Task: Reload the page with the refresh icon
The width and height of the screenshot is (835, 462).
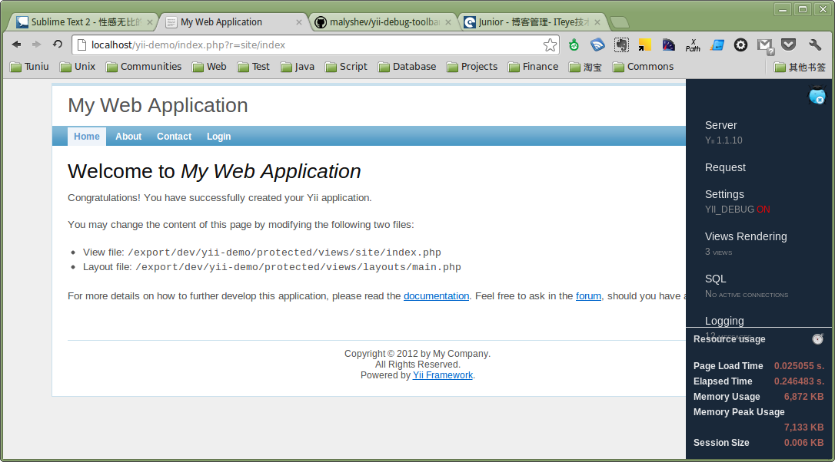Action: coord(58,45)
